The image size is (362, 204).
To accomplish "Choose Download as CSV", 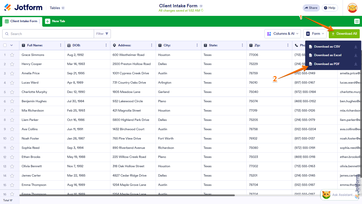I will [x=333, y=47].
